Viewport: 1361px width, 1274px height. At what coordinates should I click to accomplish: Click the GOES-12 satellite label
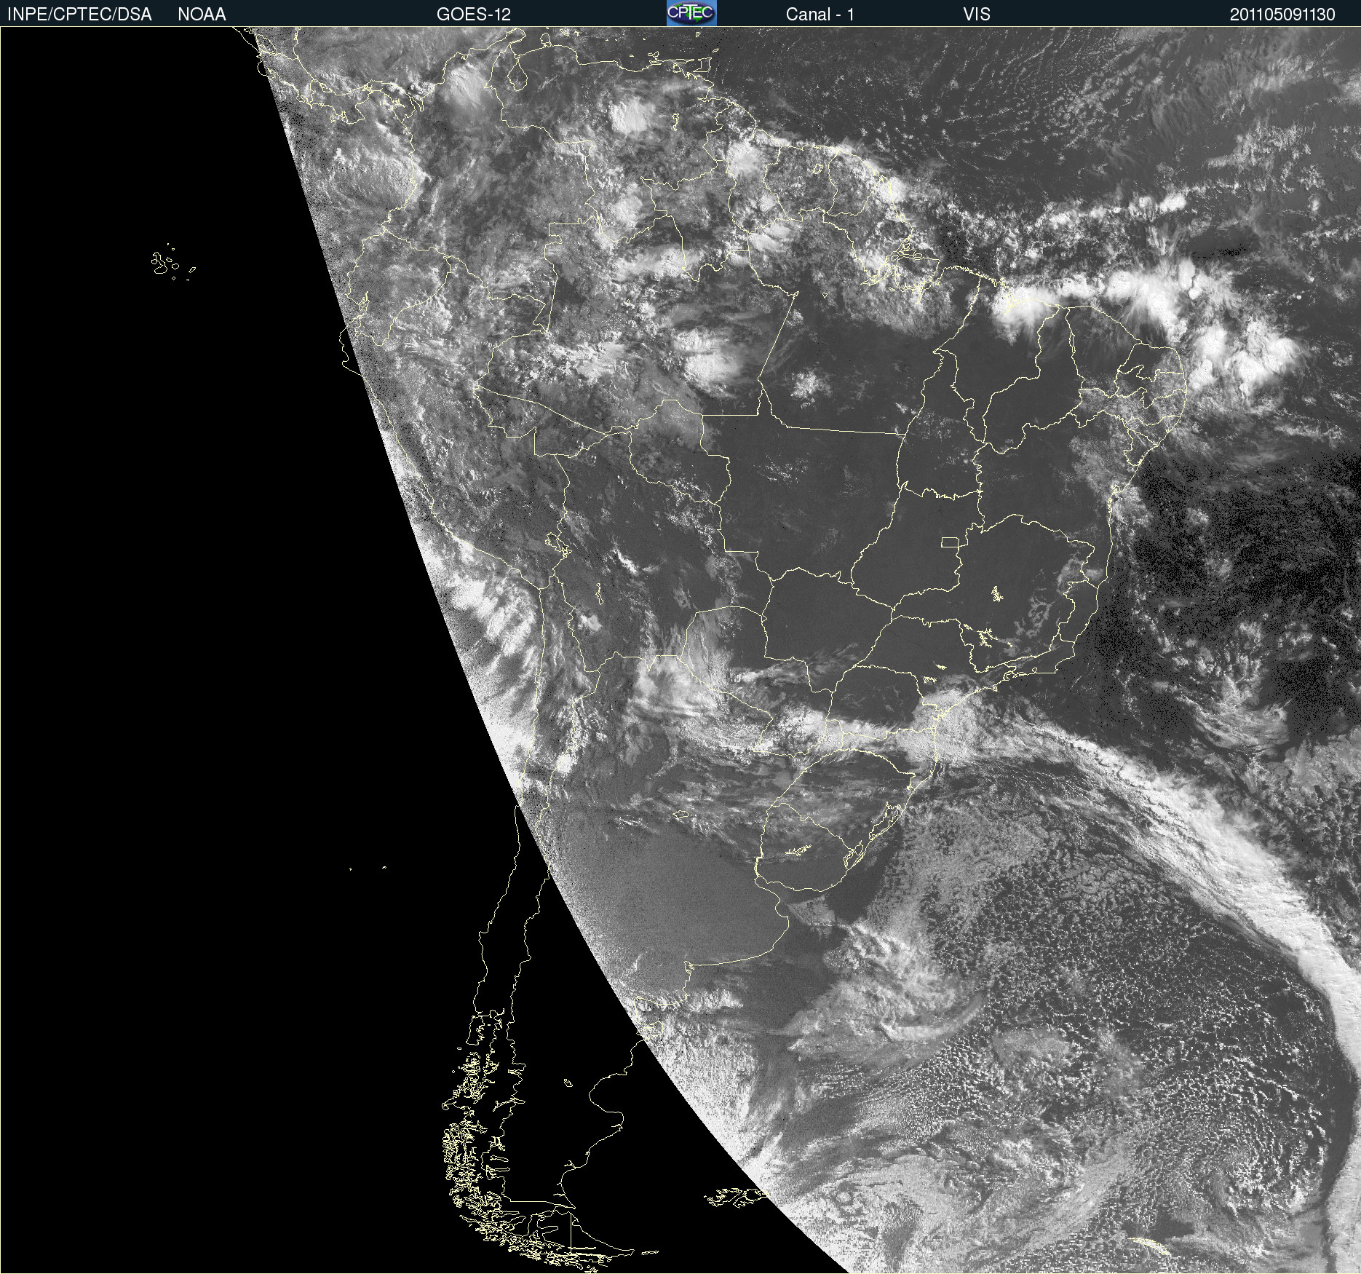[474, 15]
